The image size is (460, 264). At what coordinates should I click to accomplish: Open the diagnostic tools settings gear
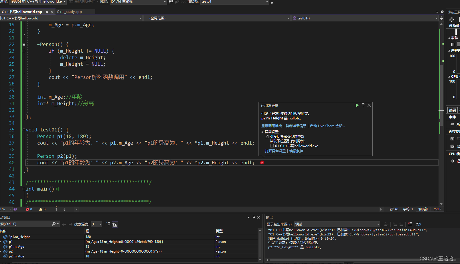(451, 19)
